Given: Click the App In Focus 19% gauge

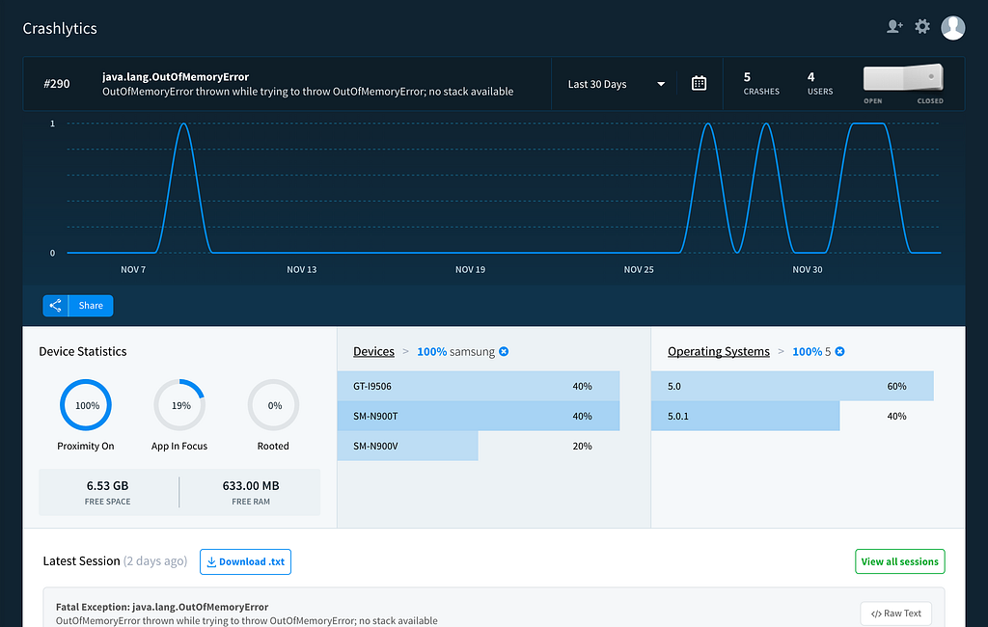Looking at the screenshot, I should point(179,405).
